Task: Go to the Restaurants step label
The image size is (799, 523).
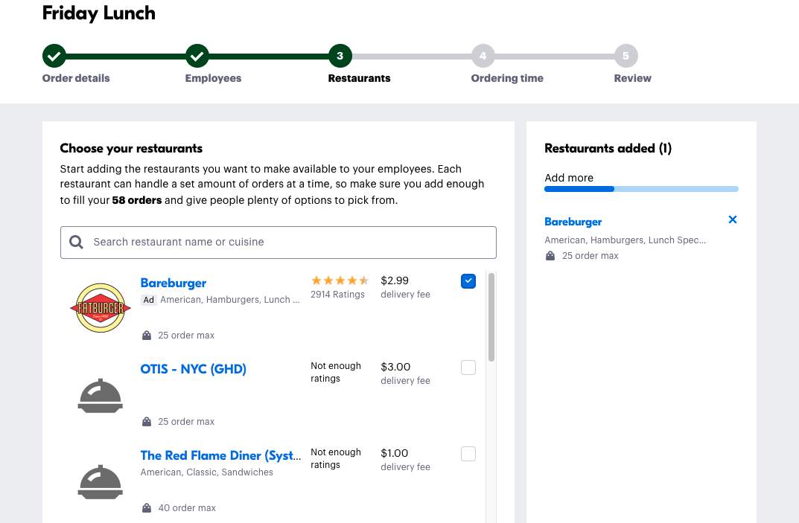Action: 359,78
